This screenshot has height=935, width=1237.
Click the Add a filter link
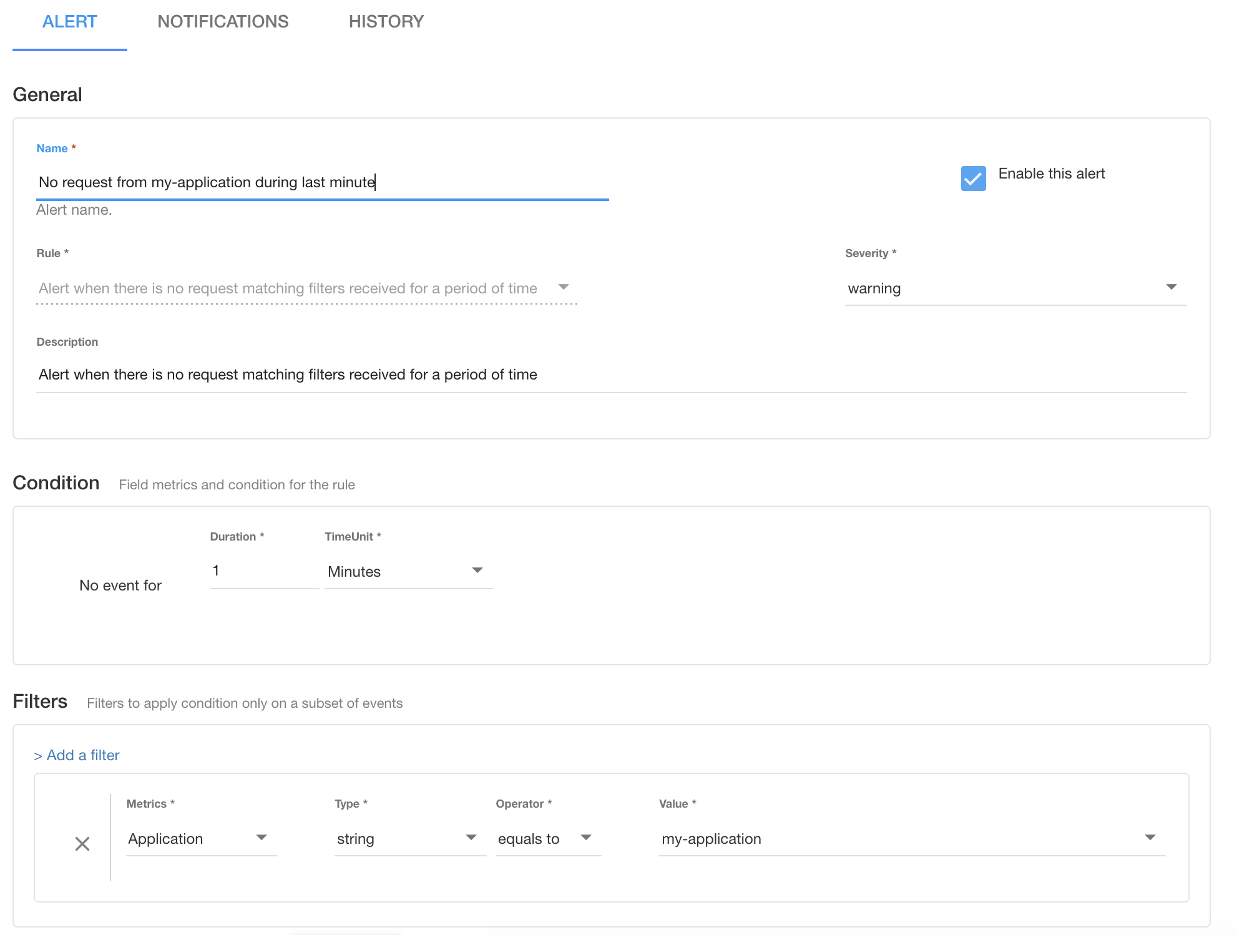pyautogui.click(x=77, y=755)
